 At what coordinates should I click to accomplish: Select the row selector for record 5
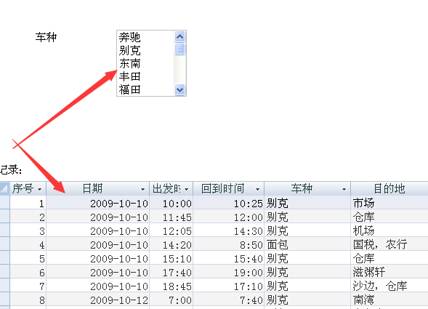point(4,258)
